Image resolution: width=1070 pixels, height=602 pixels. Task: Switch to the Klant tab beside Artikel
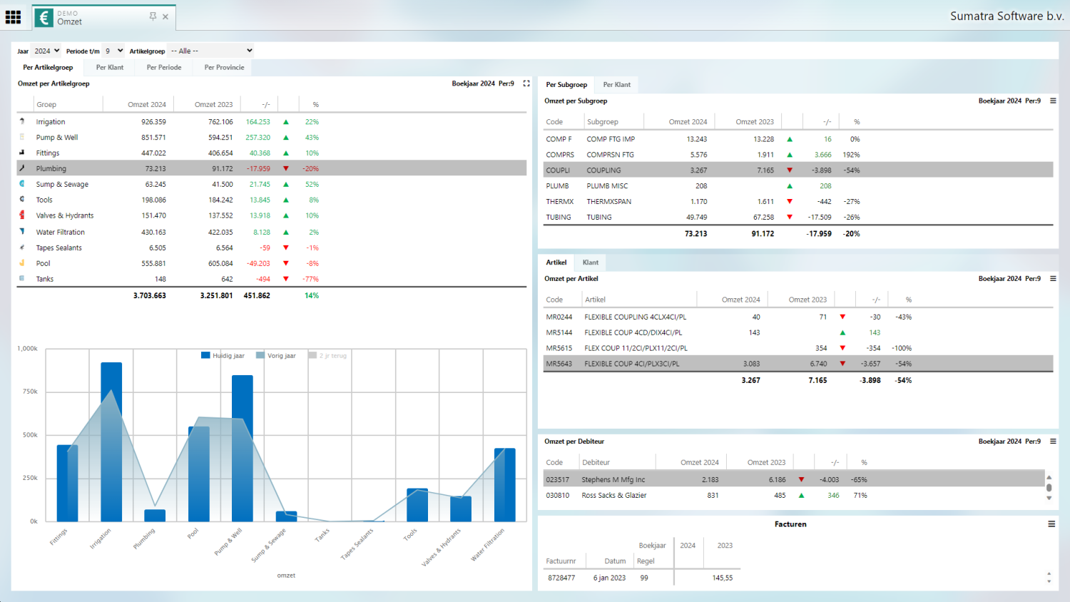pos(591,262)
